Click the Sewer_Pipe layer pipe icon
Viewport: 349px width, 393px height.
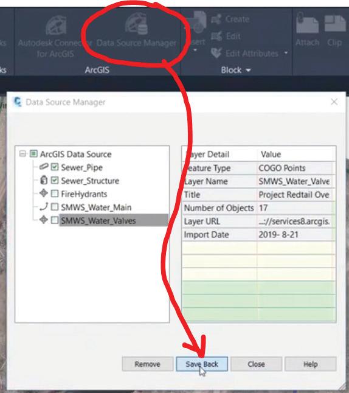point(44,167)
